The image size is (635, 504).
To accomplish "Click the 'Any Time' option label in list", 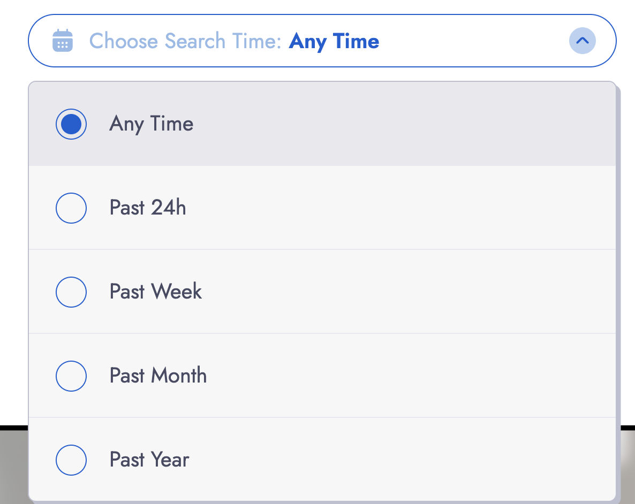I will click(x=151, y=124).
